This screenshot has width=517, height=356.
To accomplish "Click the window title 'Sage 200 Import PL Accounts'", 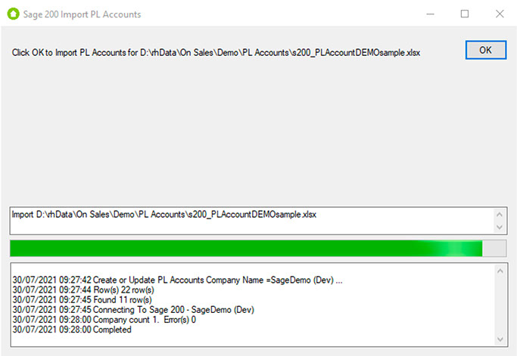I will point(82,14).
